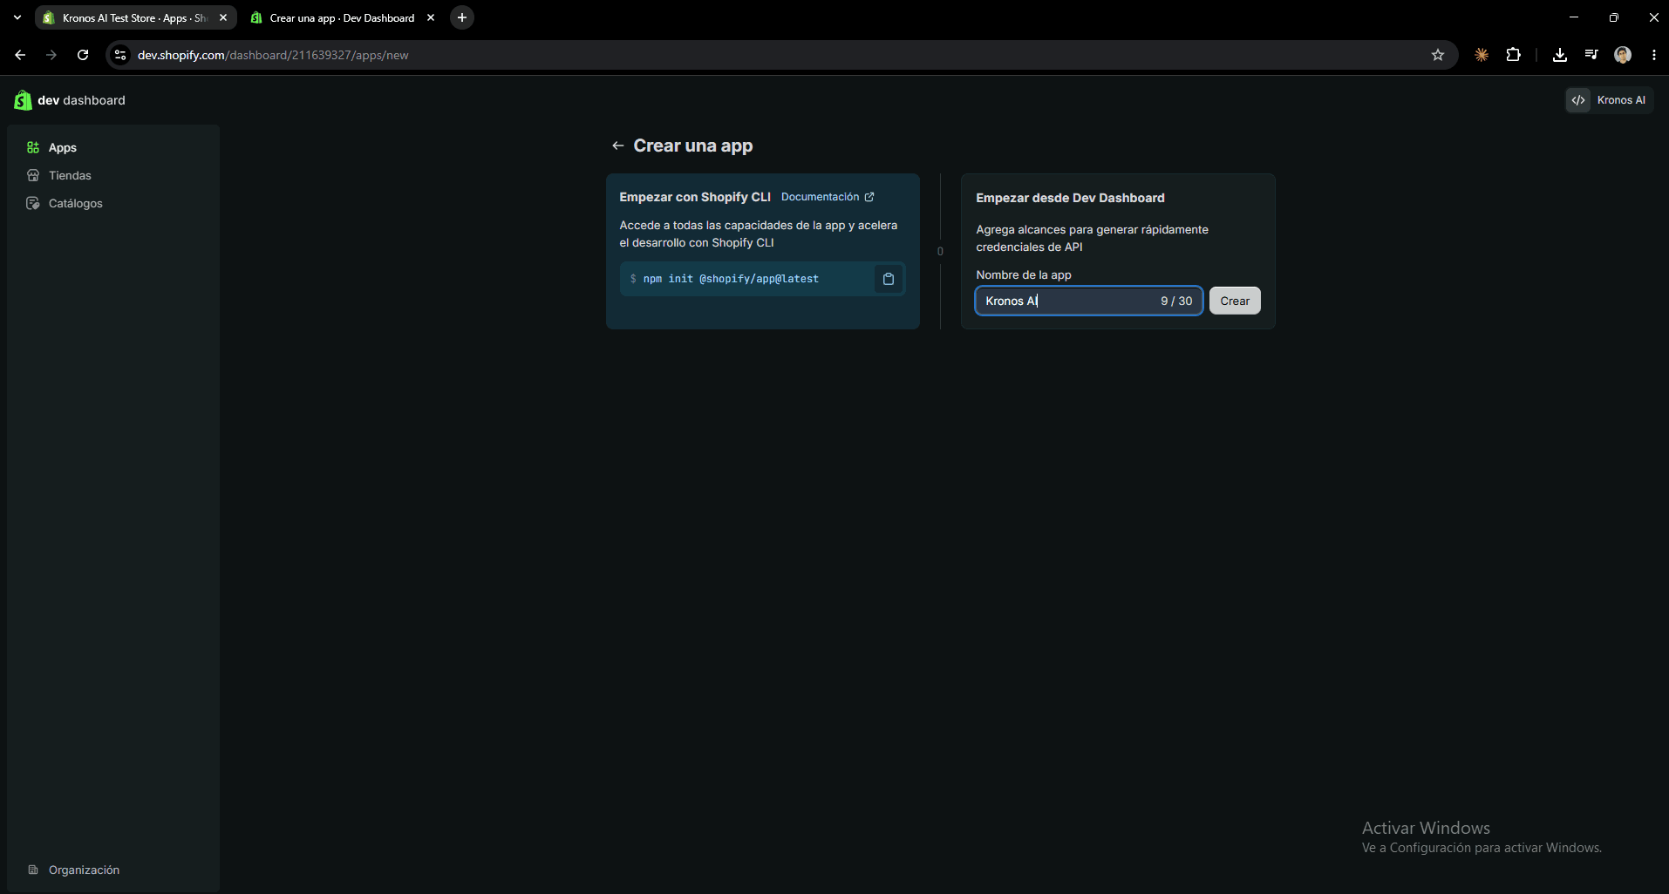Click the Crear button
This screenshot has width=1669, height=894.
1235,301
